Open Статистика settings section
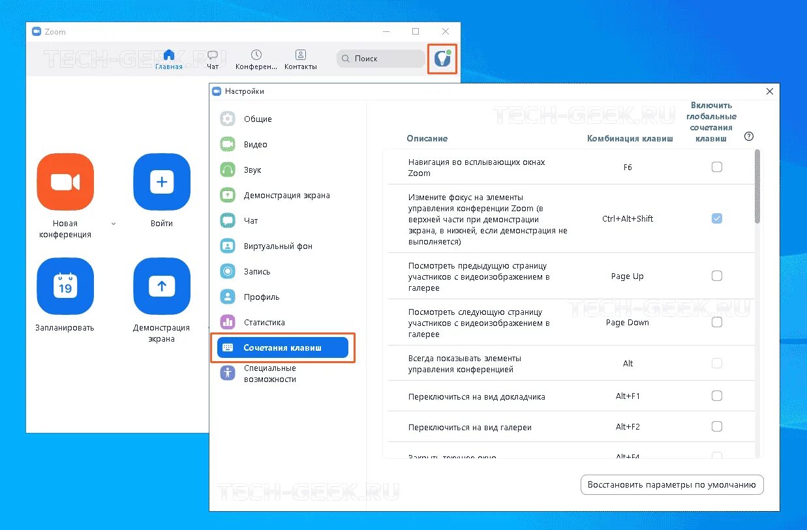The width and height of the screenshot is (807, 530). [x=264, y=323]
